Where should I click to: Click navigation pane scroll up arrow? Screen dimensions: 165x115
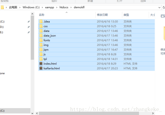32,14
